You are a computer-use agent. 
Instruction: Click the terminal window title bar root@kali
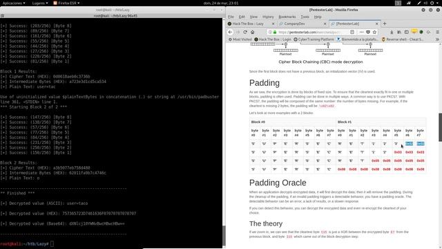113,10
